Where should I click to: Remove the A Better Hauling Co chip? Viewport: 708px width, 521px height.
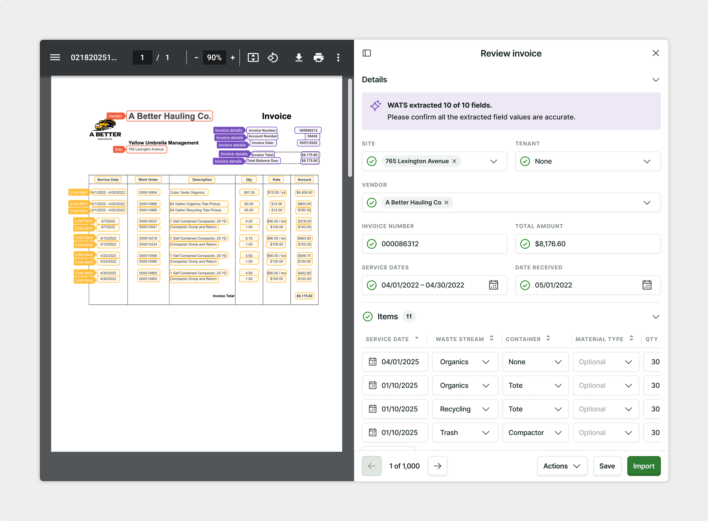446,202
